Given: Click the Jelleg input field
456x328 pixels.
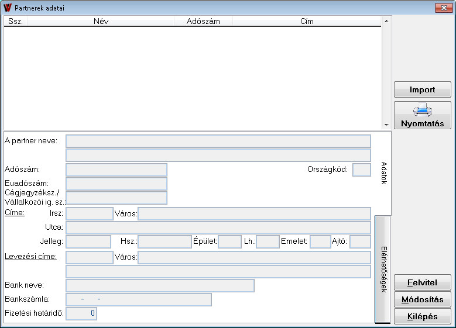Looking at the screenshot, I should pyautogui.click(x=88, y=241).
